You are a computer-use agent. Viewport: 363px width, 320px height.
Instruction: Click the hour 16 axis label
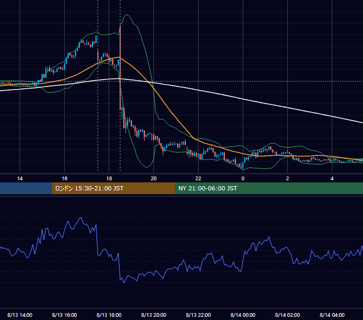(x=65, y=179)
